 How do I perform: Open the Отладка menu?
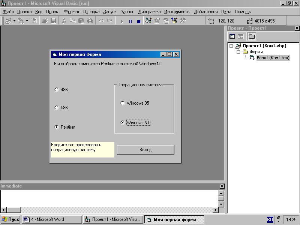[x=91, y=12]
